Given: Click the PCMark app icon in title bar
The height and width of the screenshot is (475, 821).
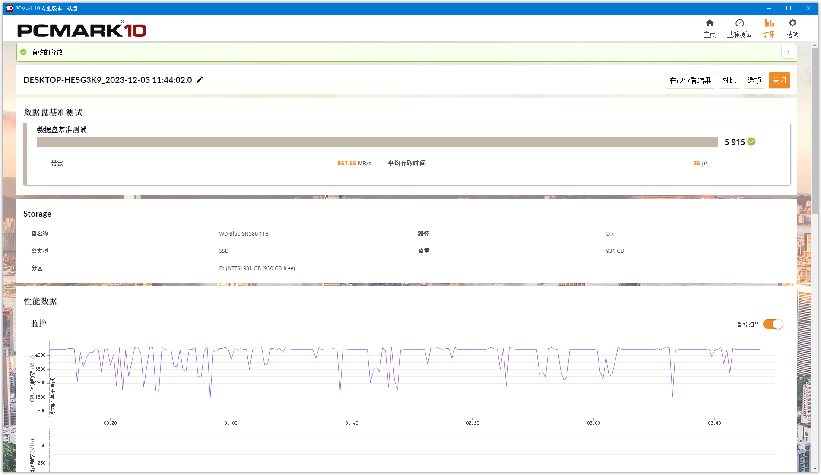Looking at the screenshot, I should 9,8.
